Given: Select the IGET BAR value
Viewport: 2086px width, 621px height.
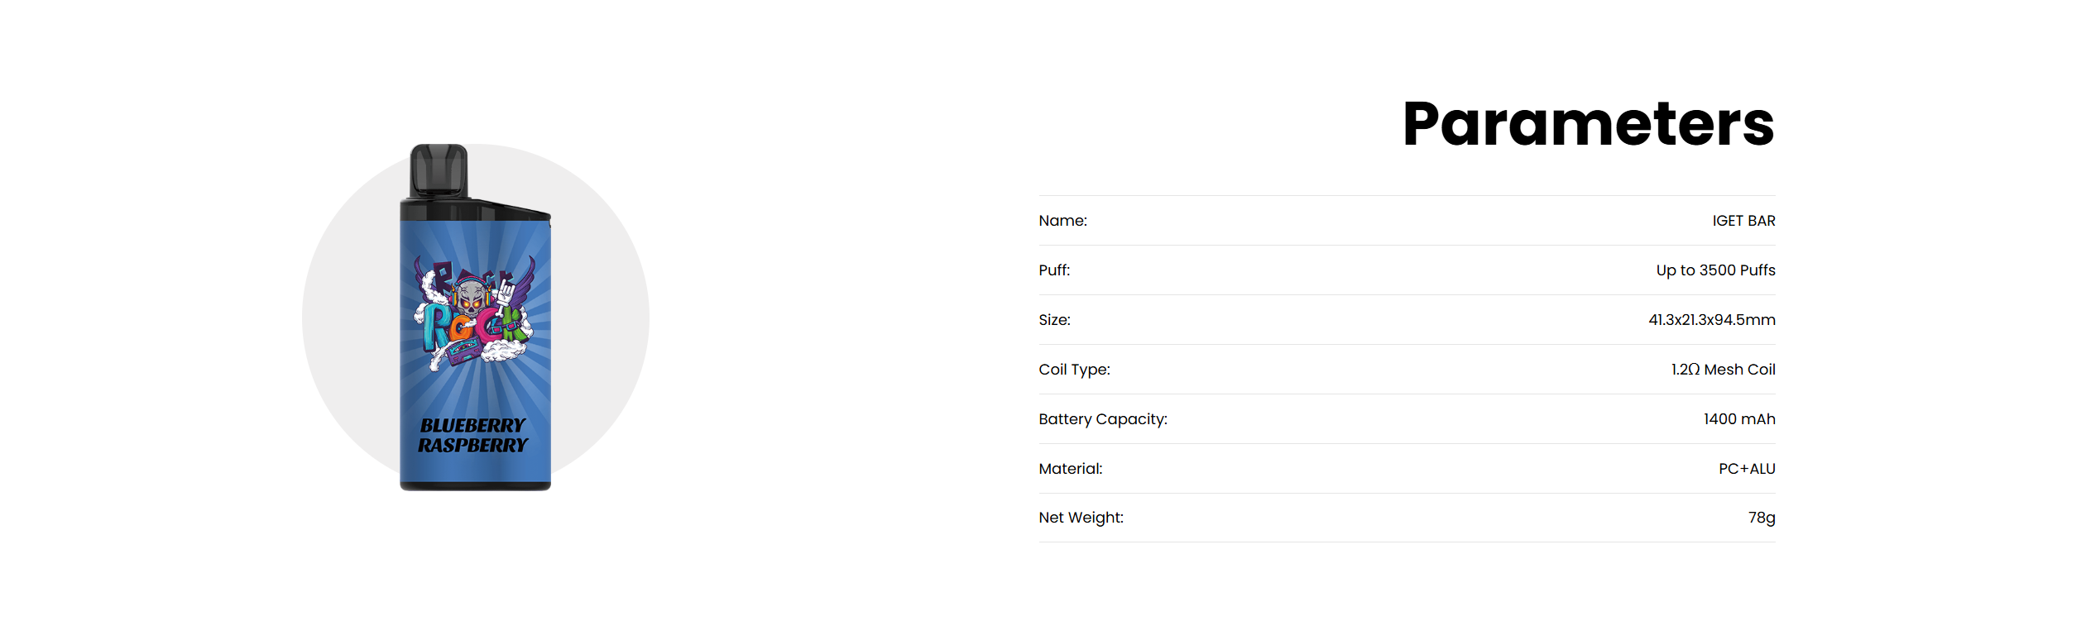Looking at the screenshot, I should click(x=1743, y=221).
